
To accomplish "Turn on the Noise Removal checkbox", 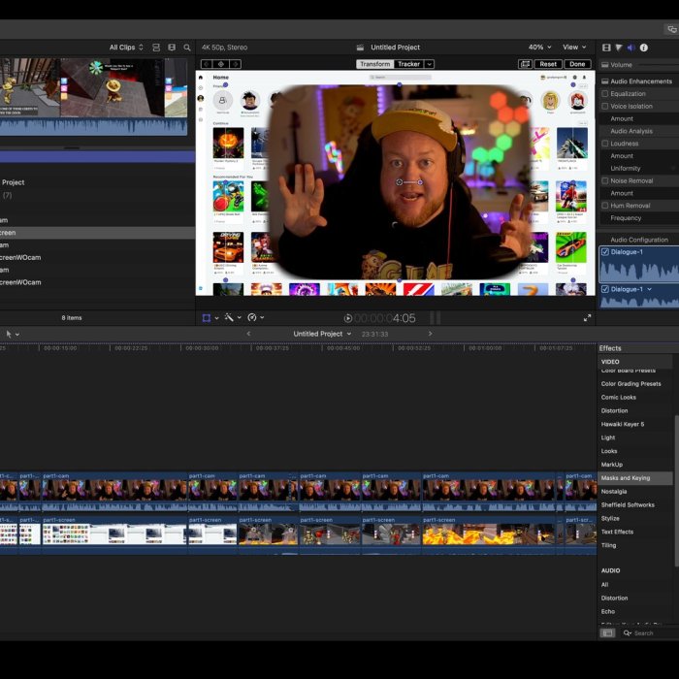I will click(x=605, y=180).
